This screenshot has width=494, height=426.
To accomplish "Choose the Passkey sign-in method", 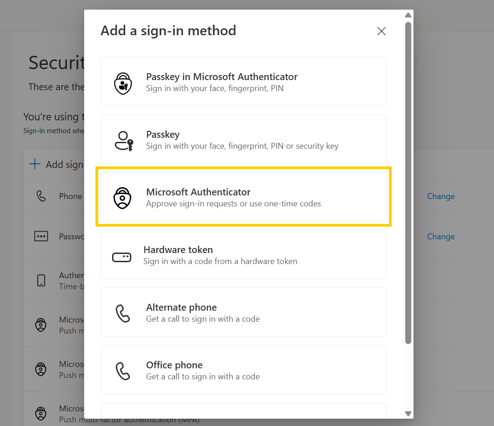I will [x=243, y=139].
